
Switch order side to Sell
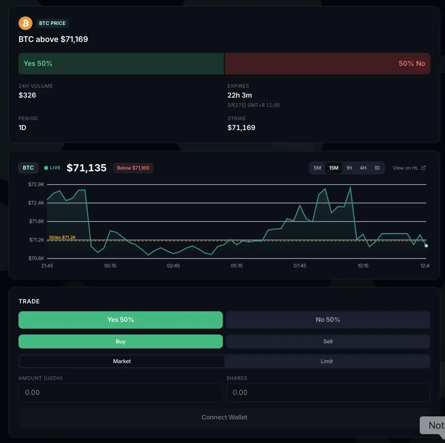327,341
